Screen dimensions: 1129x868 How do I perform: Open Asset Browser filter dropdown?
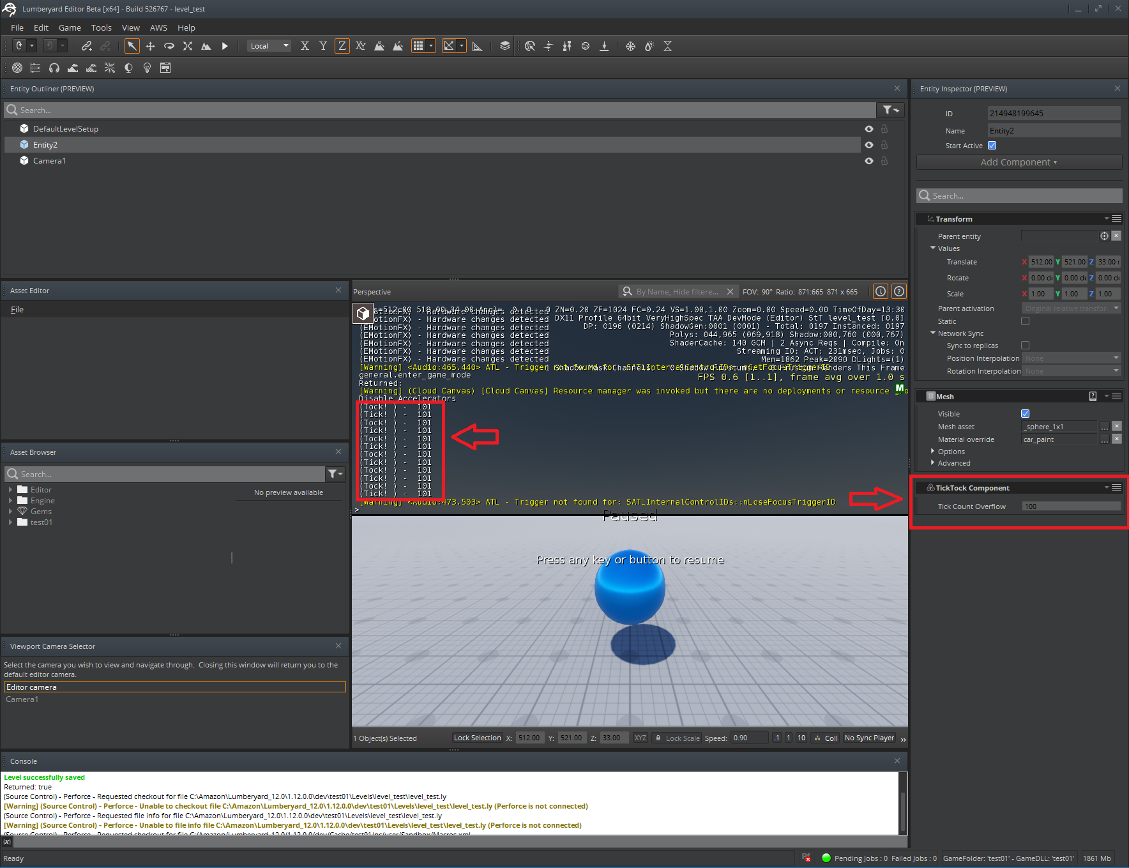coord(335,474)
